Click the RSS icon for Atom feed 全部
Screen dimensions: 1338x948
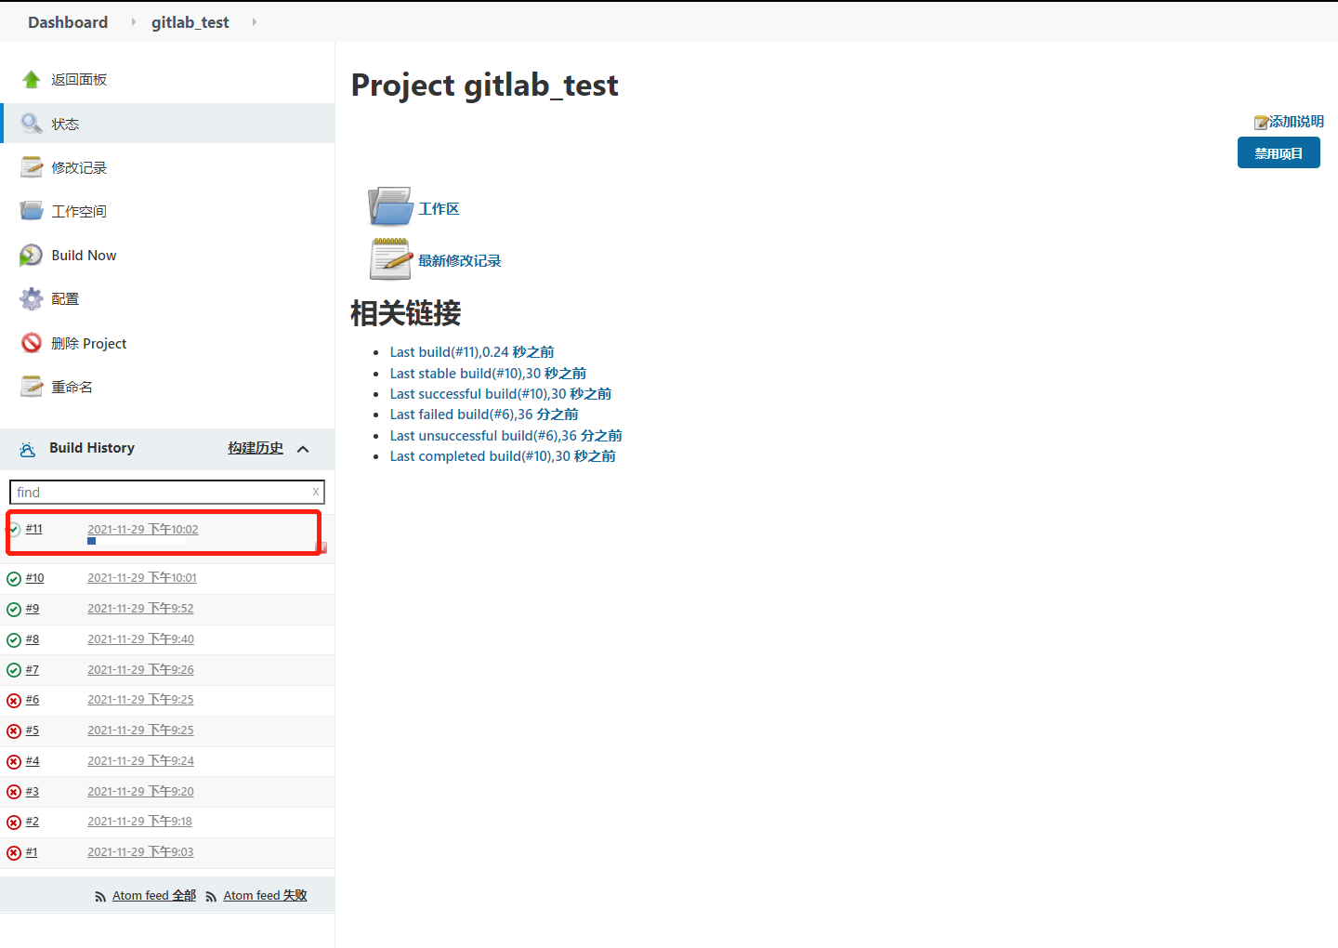coord(100,897)
